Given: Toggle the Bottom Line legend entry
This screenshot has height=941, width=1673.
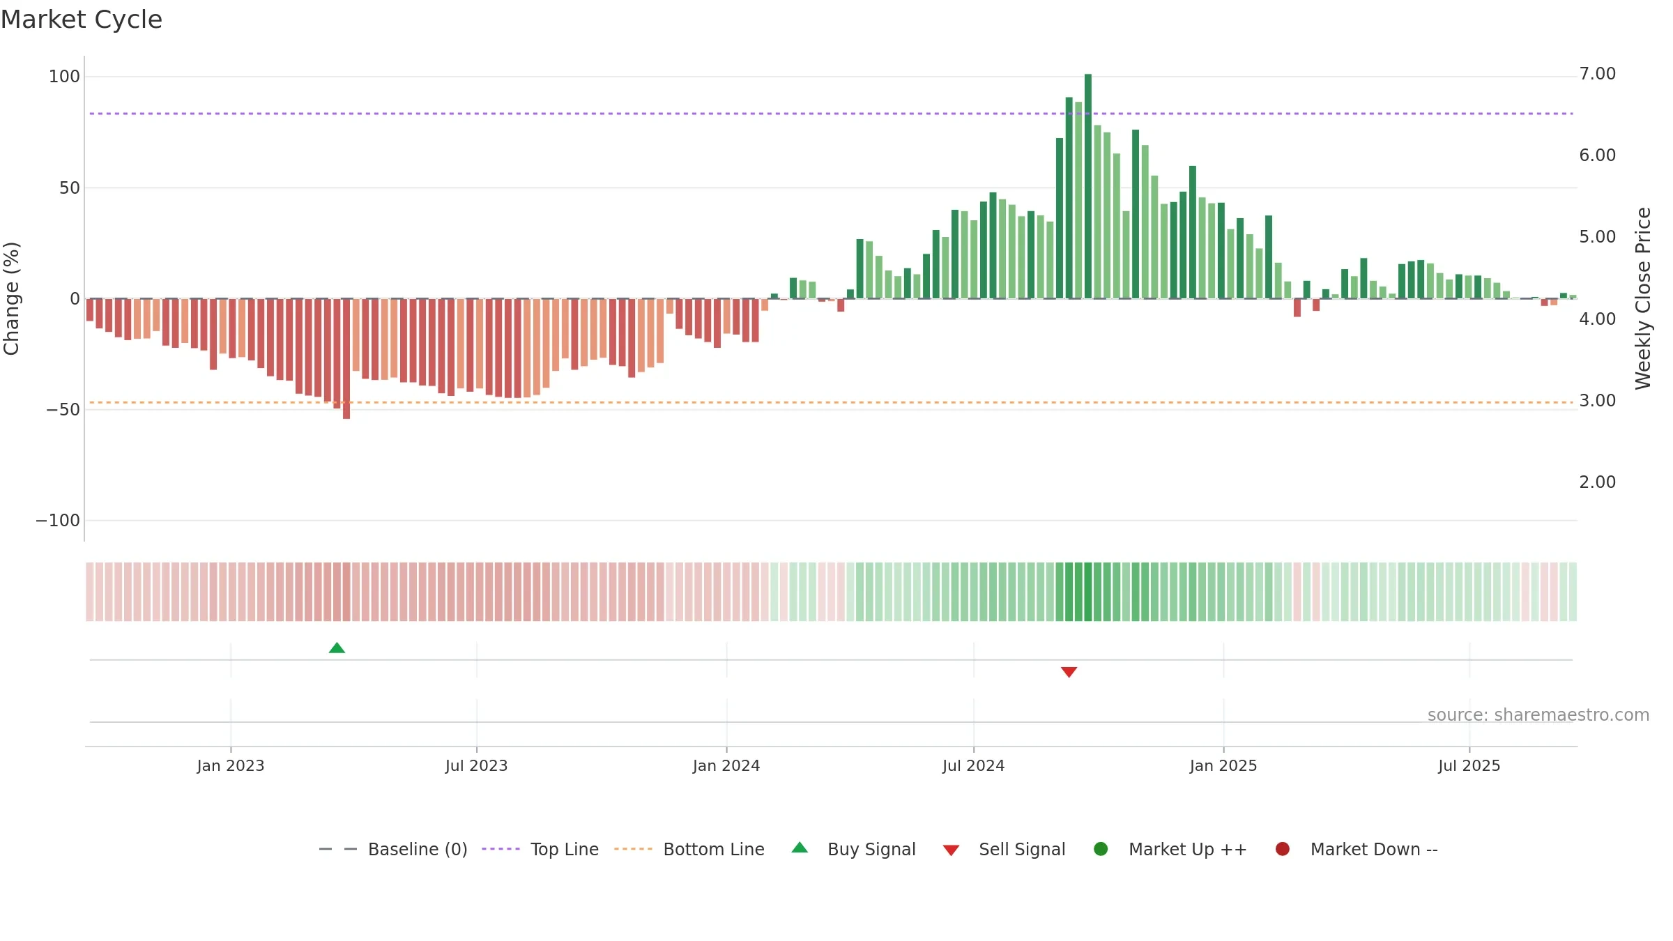Looking at the screenshot, I should pos(689,849).
